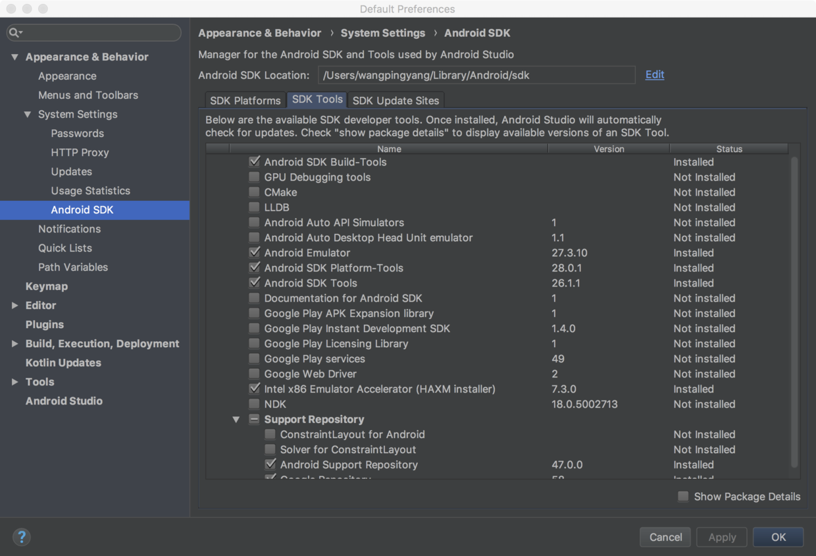Uncheck the Android Emulator checkbox
The width and height of the screenshot is (816, 556).
coord(254,253)
